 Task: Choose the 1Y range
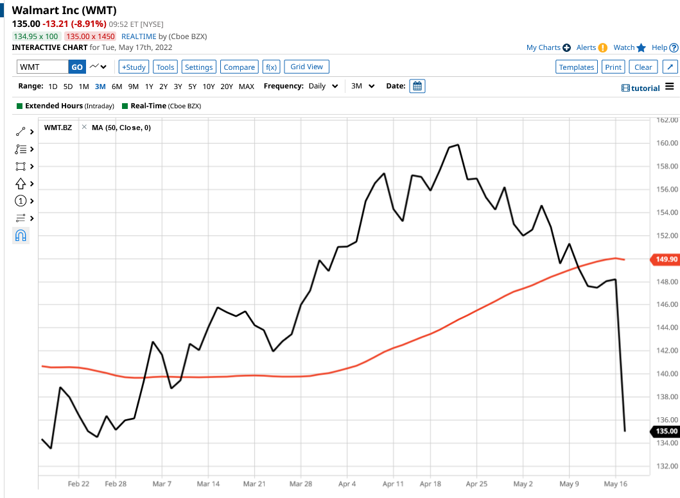click(x=149, y=87)
